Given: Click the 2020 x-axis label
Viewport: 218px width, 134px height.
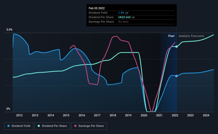Looking at the screenshot, I should [x=144, y=115].
